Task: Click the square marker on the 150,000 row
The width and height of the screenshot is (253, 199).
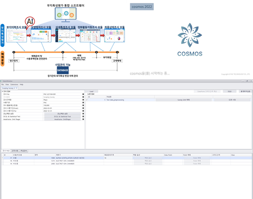Action: click(83, 105)
